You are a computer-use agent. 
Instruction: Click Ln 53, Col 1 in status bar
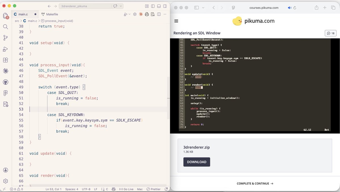pyautogui.click(x=54, y=189)
